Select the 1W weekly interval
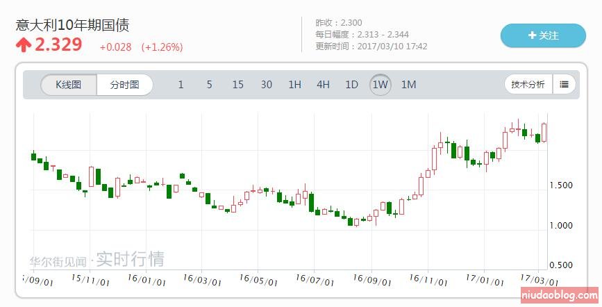The image size is (602, 307). (380, 85)
